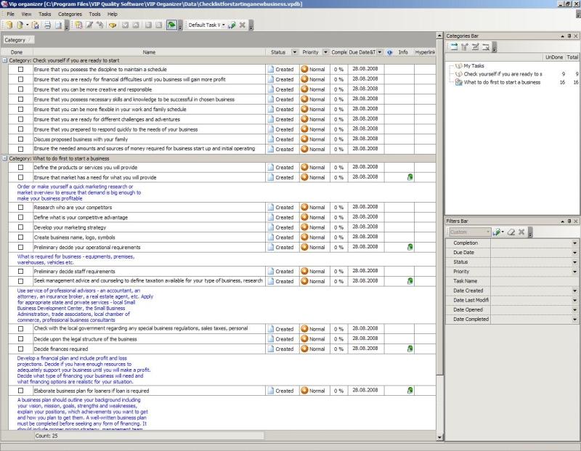Open the Default Task View dropdown
The image size is (581, 451).
pos(223,25)
